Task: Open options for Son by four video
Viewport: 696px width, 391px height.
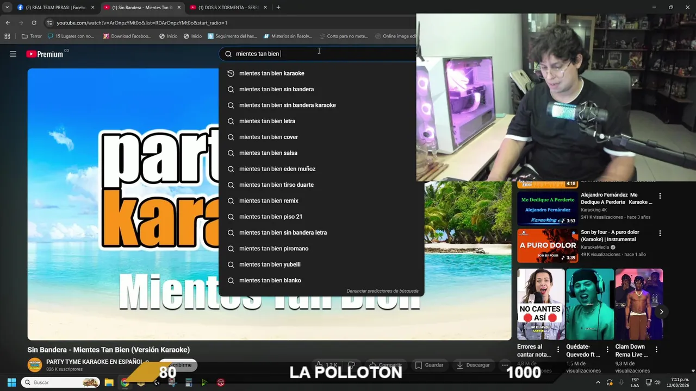Action: 660,233
